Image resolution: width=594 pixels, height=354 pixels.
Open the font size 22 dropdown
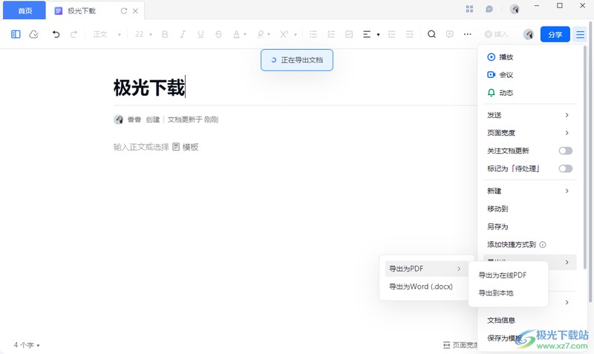143,34
